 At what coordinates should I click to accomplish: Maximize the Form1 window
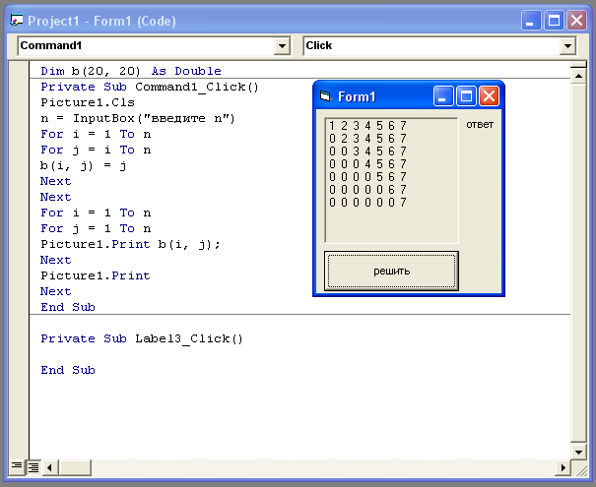click(x=466, y=96)
